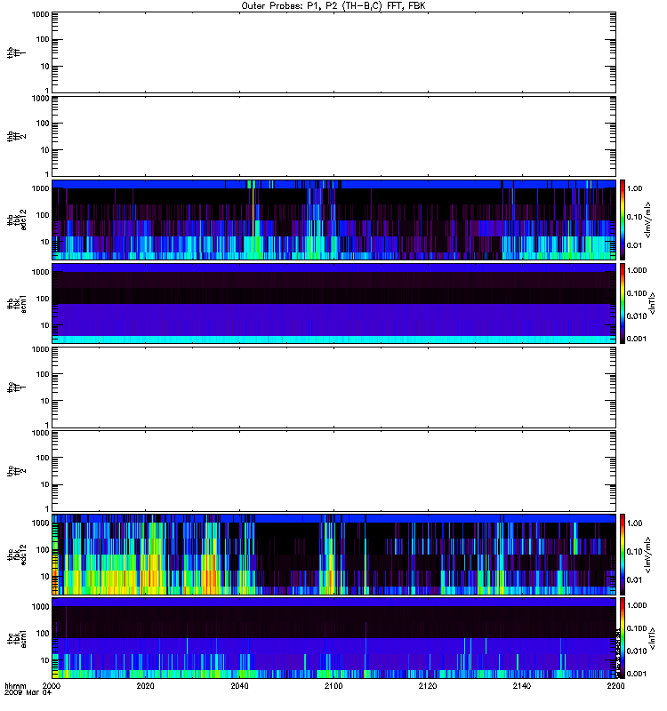Screen dimensions: 667x711
Task: Click '0.10' on the thc edc12 color bar
Action: coord(634,552)
